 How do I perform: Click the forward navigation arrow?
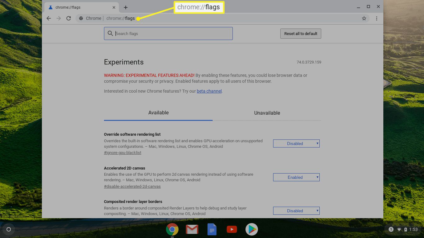click(x=59, y=18)
